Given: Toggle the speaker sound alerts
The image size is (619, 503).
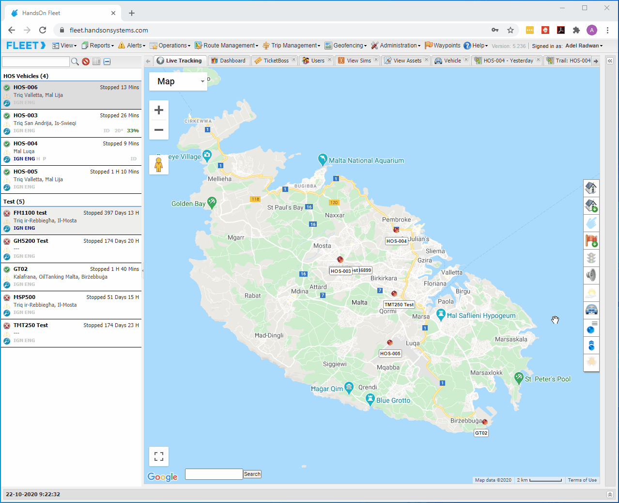Looking at the screenshot, I should tap(591, 275).
